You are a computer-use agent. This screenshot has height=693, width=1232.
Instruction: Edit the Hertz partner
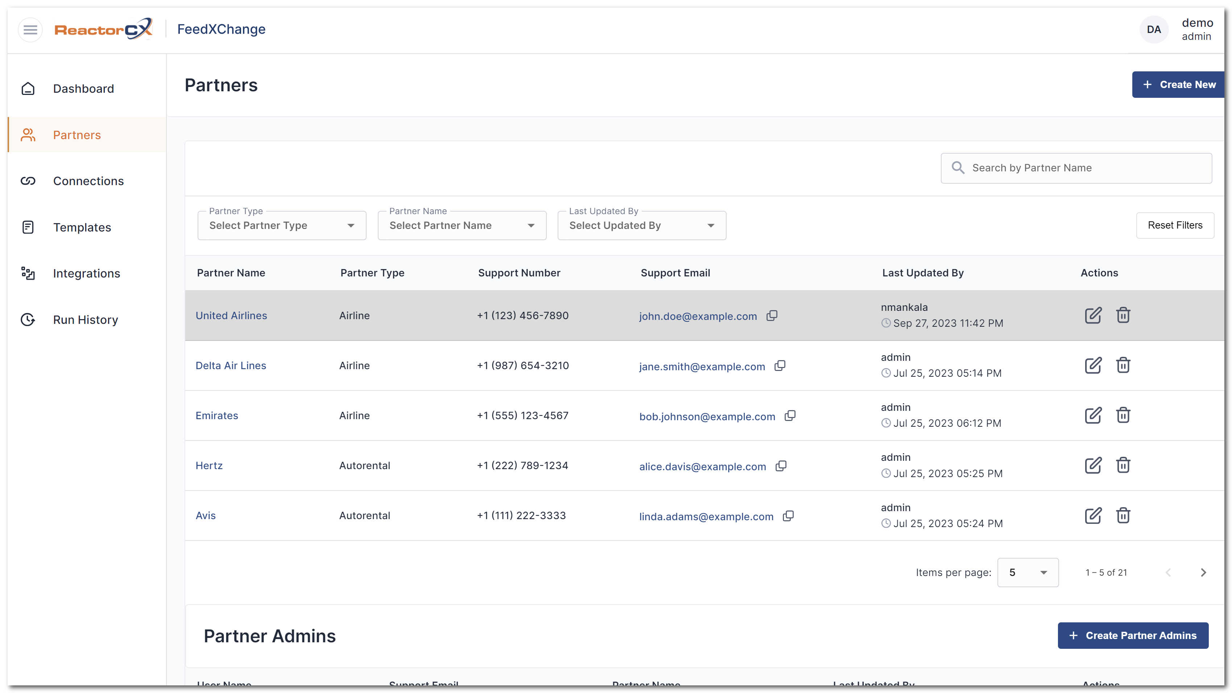pos(1093,466)
